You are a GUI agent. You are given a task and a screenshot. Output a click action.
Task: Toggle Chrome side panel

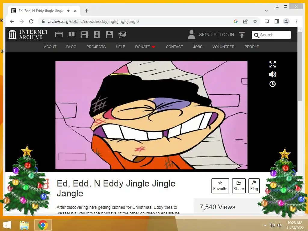pos(277,21)
